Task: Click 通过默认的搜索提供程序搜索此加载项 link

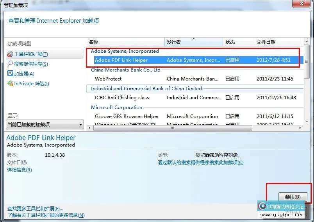Action: pos(200,163)
